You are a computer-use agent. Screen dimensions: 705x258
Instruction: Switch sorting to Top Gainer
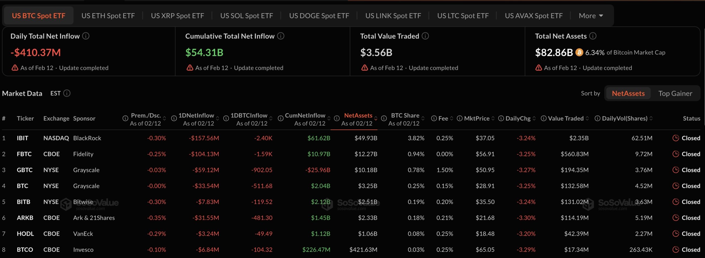coord(676,93)
